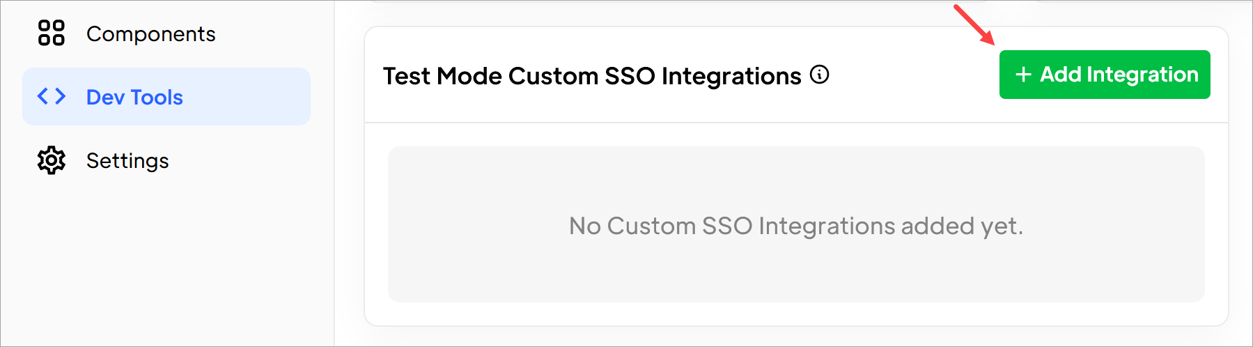Select the Dev Tools sidebar label

point(134,97)
